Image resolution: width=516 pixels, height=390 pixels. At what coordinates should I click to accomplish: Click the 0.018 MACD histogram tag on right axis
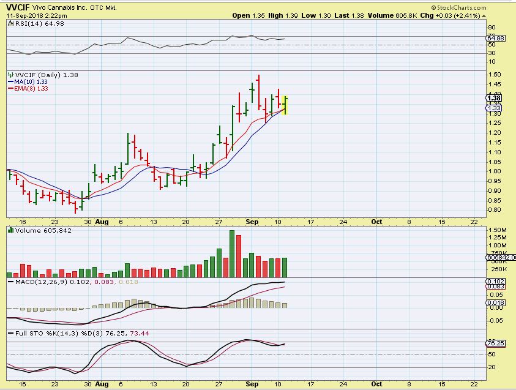[x=495, y=303]
